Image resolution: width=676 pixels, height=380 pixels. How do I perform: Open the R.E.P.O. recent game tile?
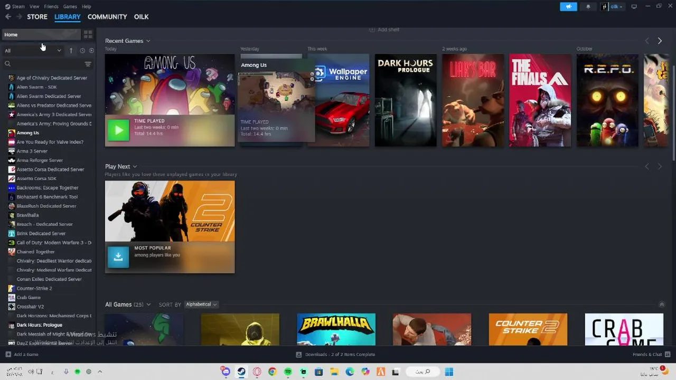pos(607,100)
